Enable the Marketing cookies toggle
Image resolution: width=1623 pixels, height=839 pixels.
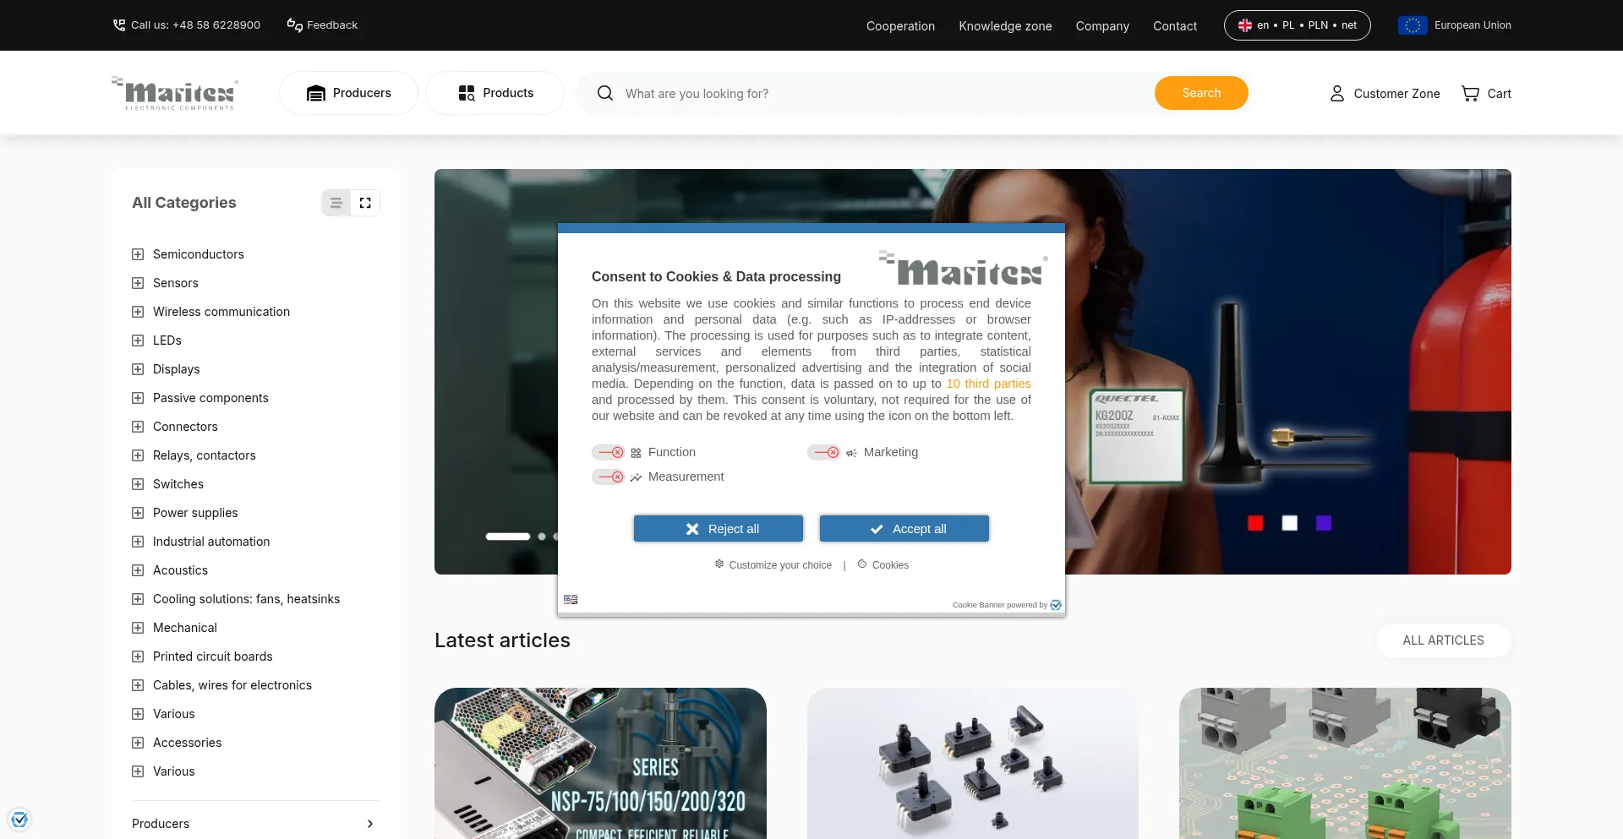click(823, 452)
